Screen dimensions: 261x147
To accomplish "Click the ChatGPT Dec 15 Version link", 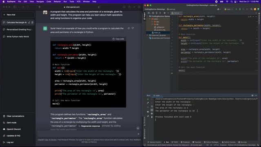I will pyautogui.click(x=47, y=140).
